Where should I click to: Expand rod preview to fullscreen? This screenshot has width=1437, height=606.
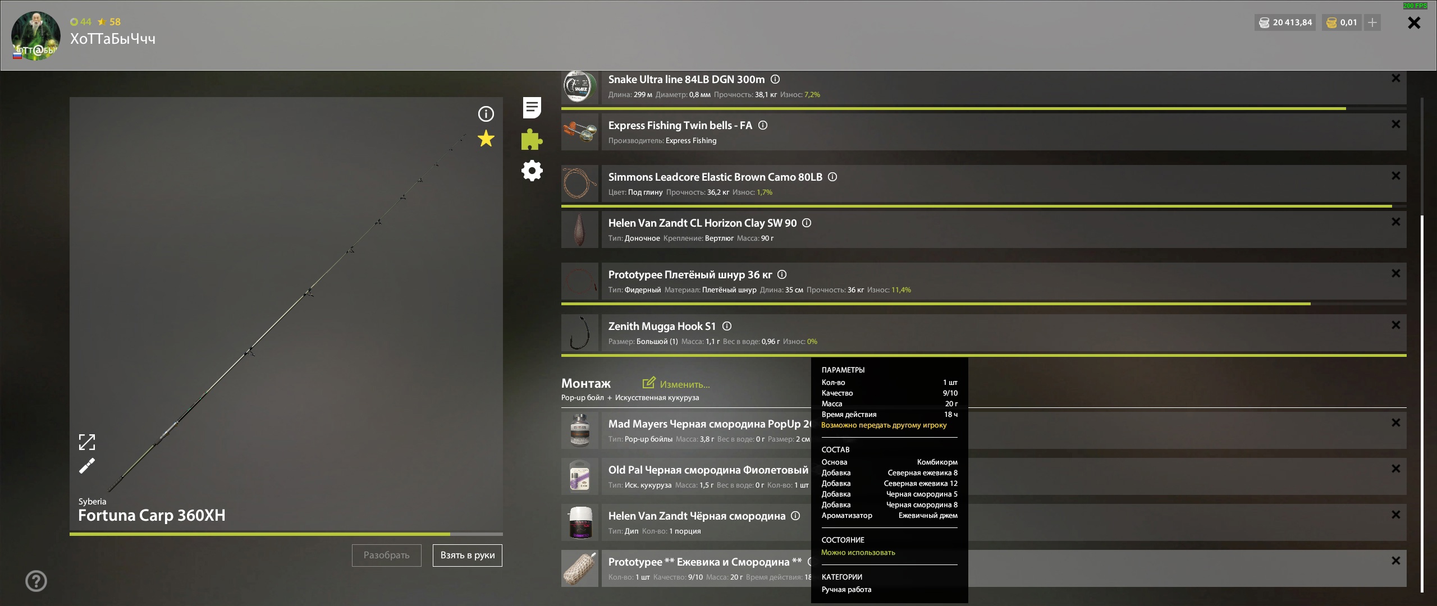pos(87,442)
